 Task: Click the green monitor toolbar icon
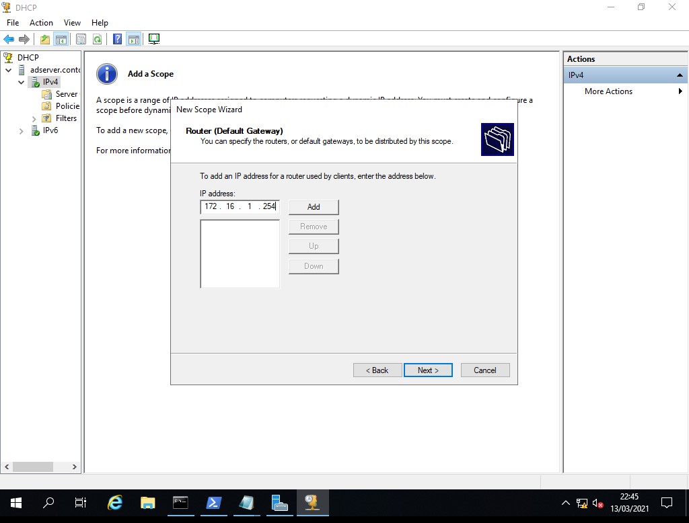(154, 40)
